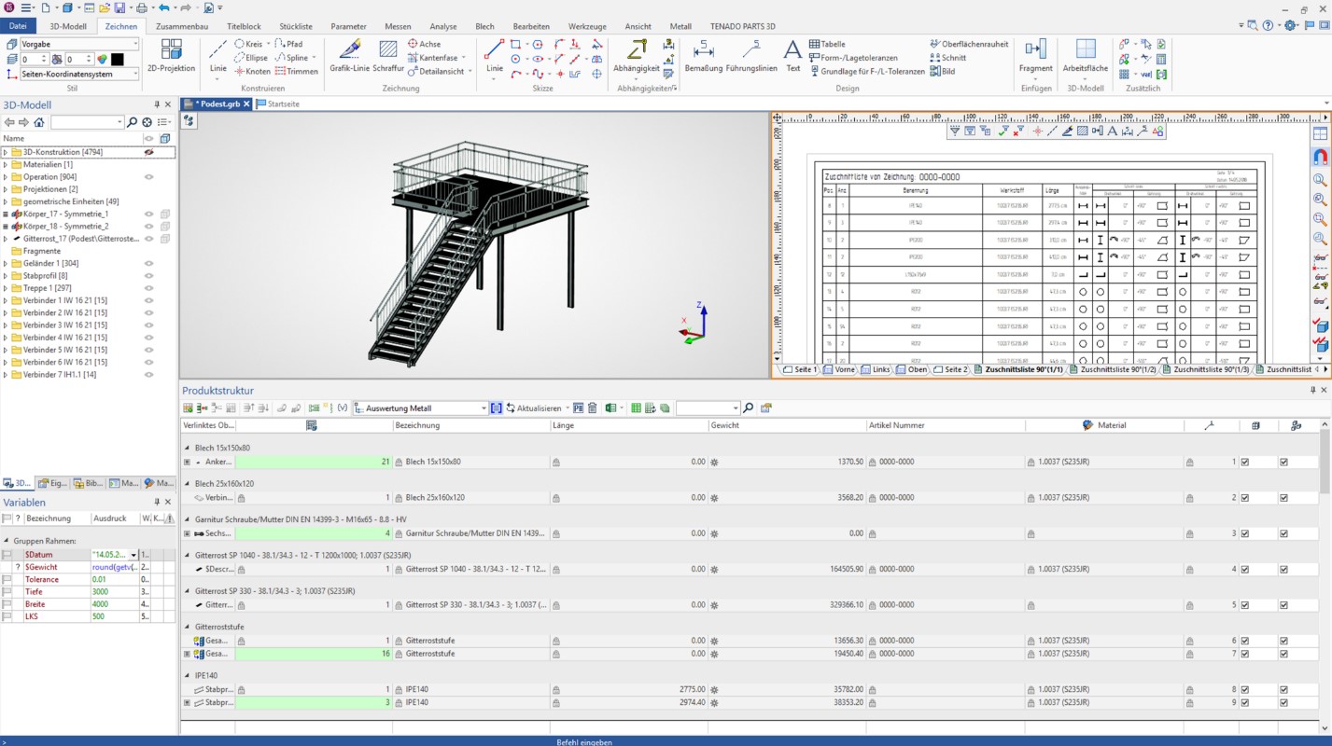The height and width of the screenshot is (746, 1332).
Task: Use the Trimmen tool
Action: coord(297,71)
